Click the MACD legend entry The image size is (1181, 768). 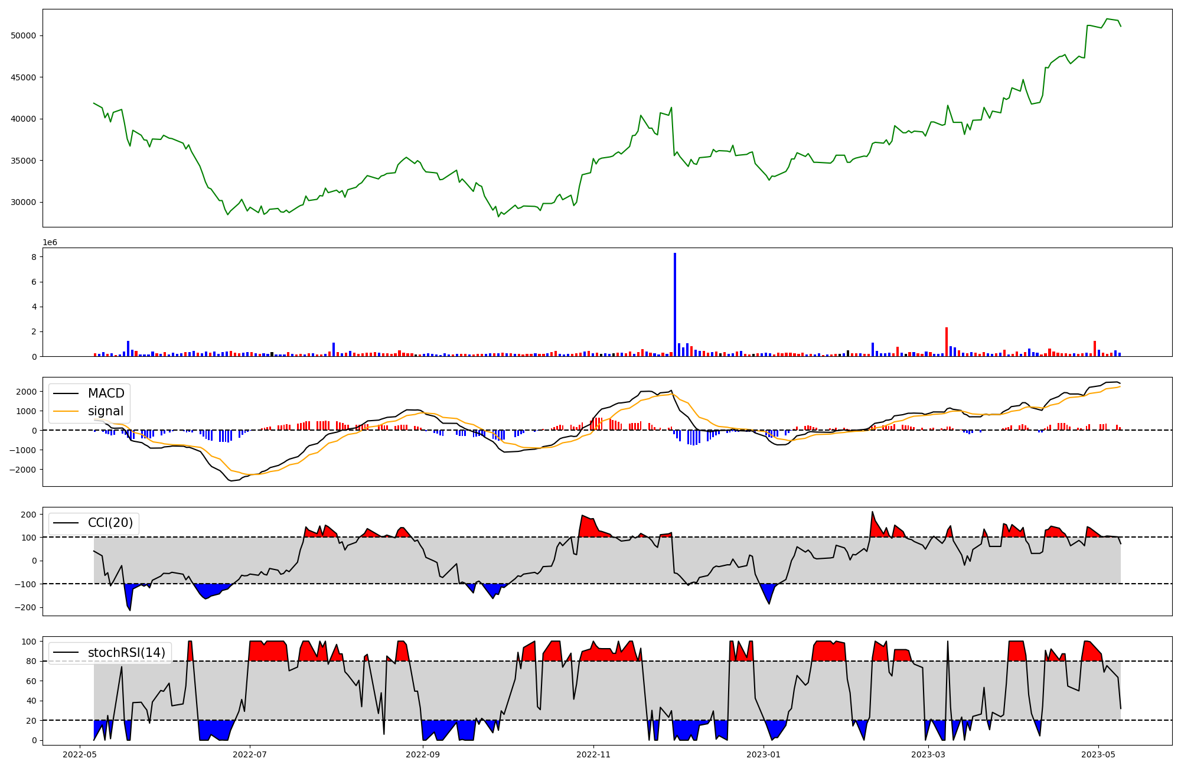pyautogui.click(x=106, y=393)
